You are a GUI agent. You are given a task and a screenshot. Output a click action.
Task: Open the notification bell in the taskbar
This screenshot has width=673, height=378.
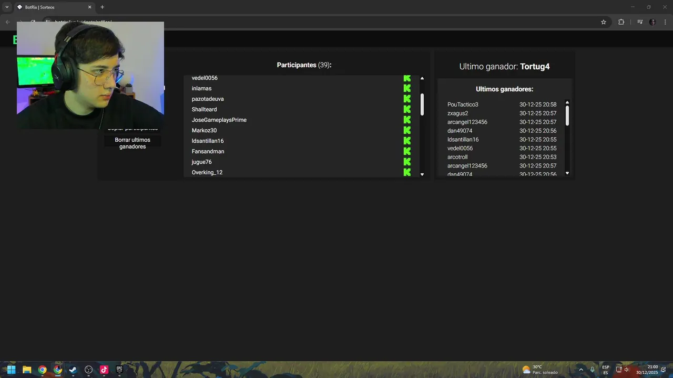664,370
